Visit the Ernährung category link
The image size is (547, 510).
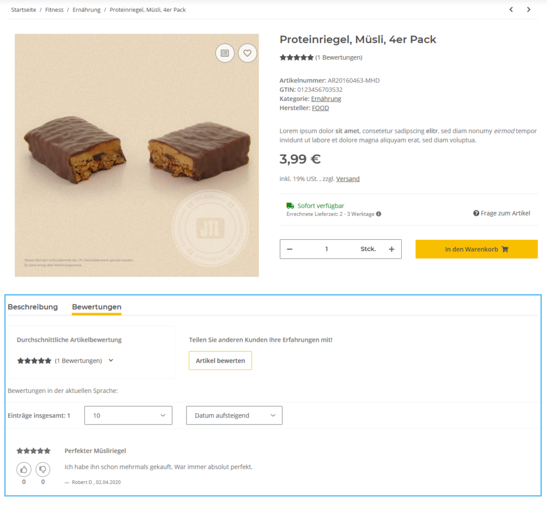[x=326, y=99]
